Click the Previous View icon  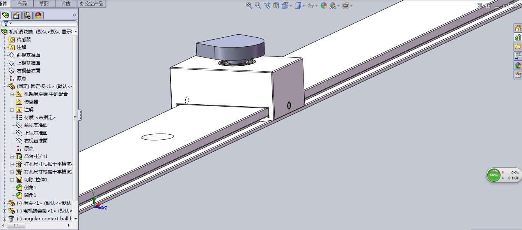267,5
